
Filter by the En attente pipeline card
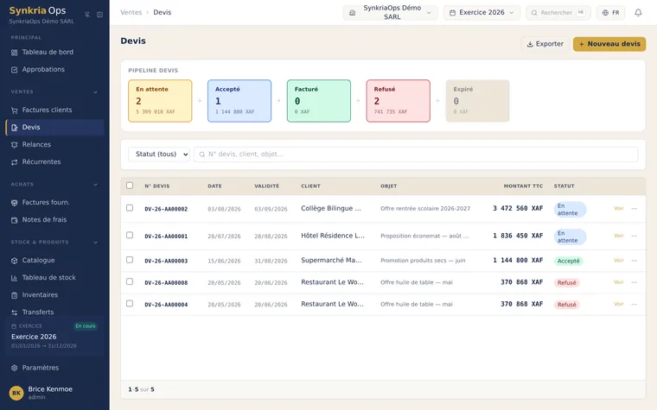(160, 101)
